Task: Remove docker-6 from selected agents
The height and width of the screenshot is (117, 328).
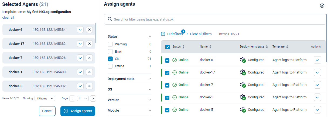Action: point(89,29)
